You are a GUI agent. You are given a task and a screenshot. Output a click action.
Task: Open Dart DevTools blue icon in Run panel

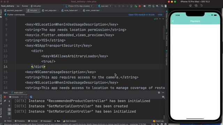pos(31,97)
